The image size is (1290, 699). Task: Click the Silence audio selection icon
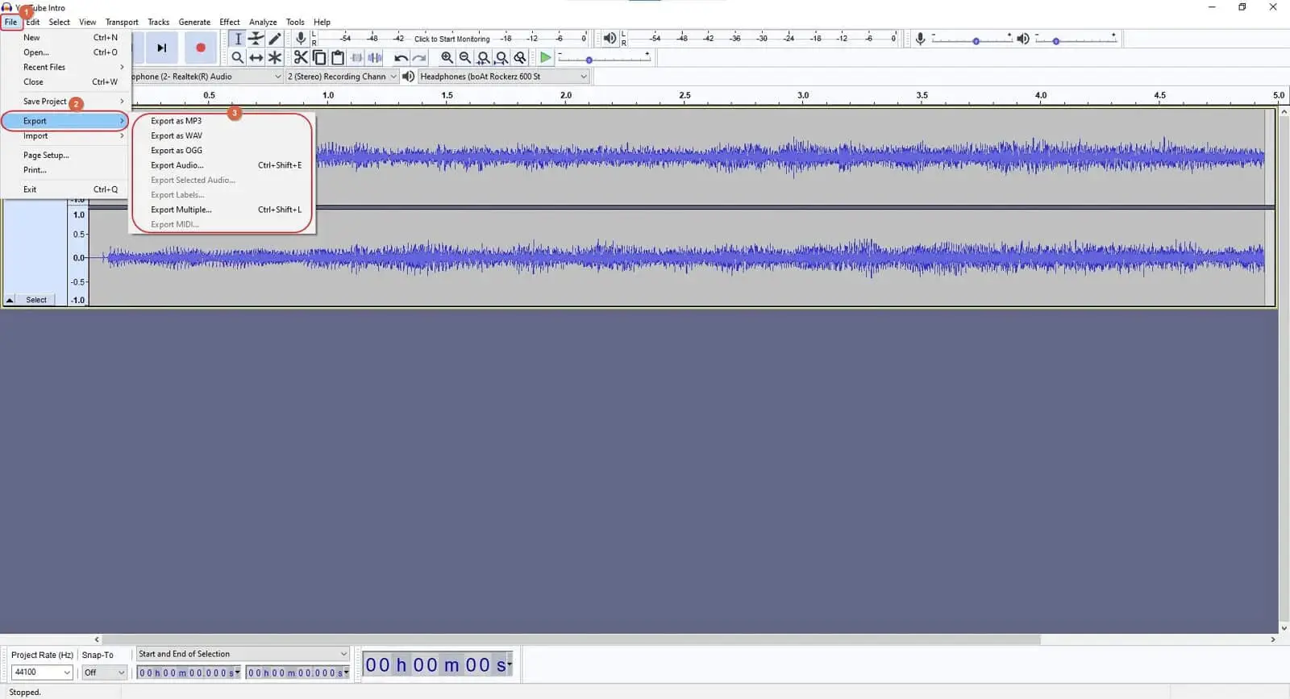375,57
